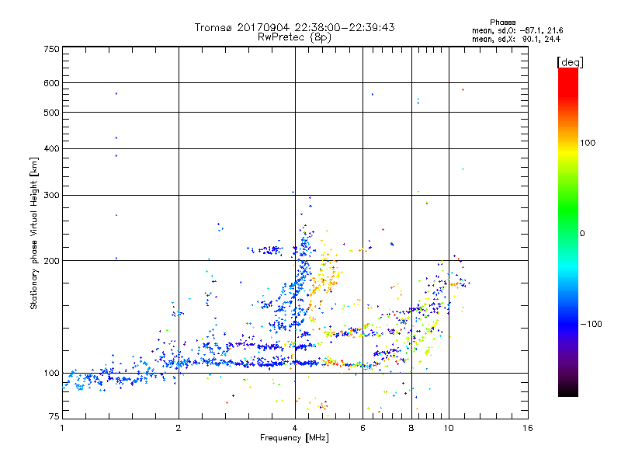621x466 pixels.
Task: Click the plot title 'Tromsø 20170904 22:38:00-22:39:43'
Action: tap(294, 27)
